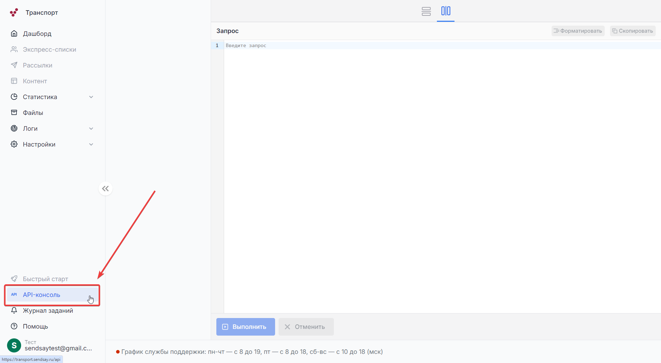661x363 pixels.
Task: Click the Контент layout icon
Action: [x=14, y=81]
